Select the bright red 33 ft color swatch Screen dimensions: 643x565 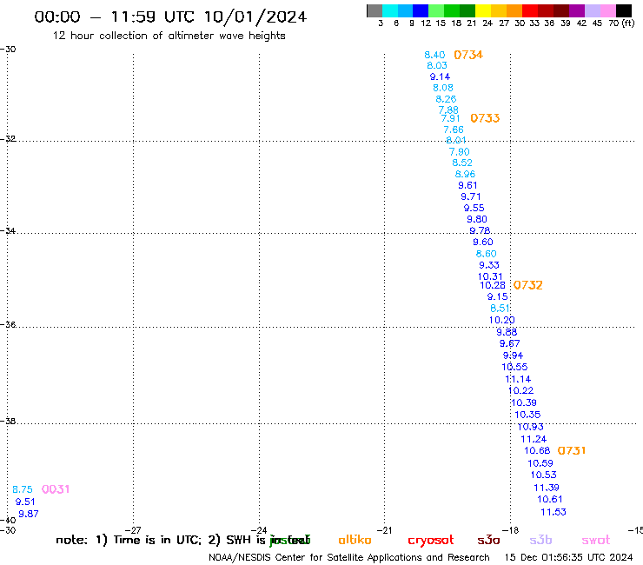(530, 10)
